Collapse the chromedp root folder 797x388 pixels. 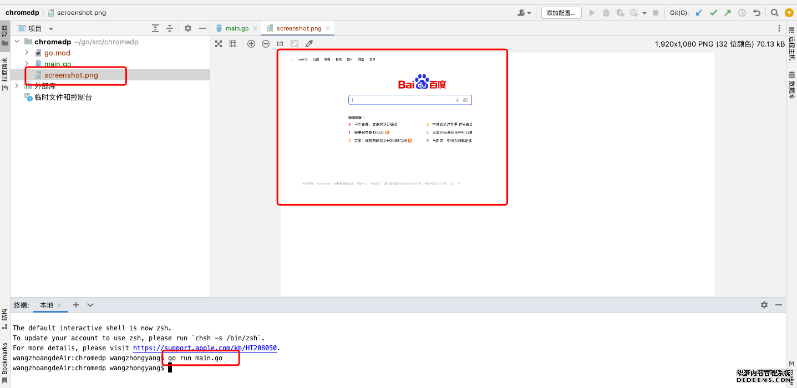pyautogui.click(x=17, y=42)
